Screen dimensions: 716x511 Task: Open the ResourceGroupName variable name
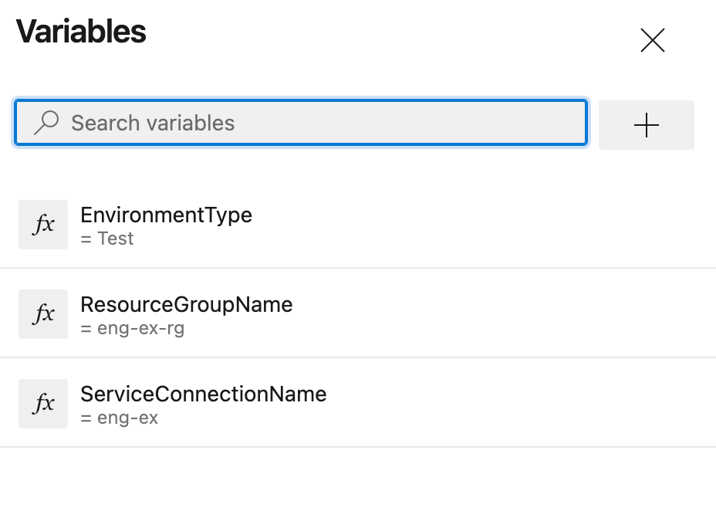pos(186,304)
